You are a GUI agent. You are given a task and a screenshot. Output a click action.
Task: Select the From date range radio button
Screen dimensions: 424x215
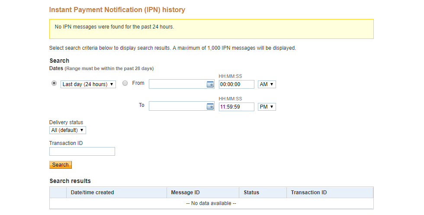tap(125, 83)
